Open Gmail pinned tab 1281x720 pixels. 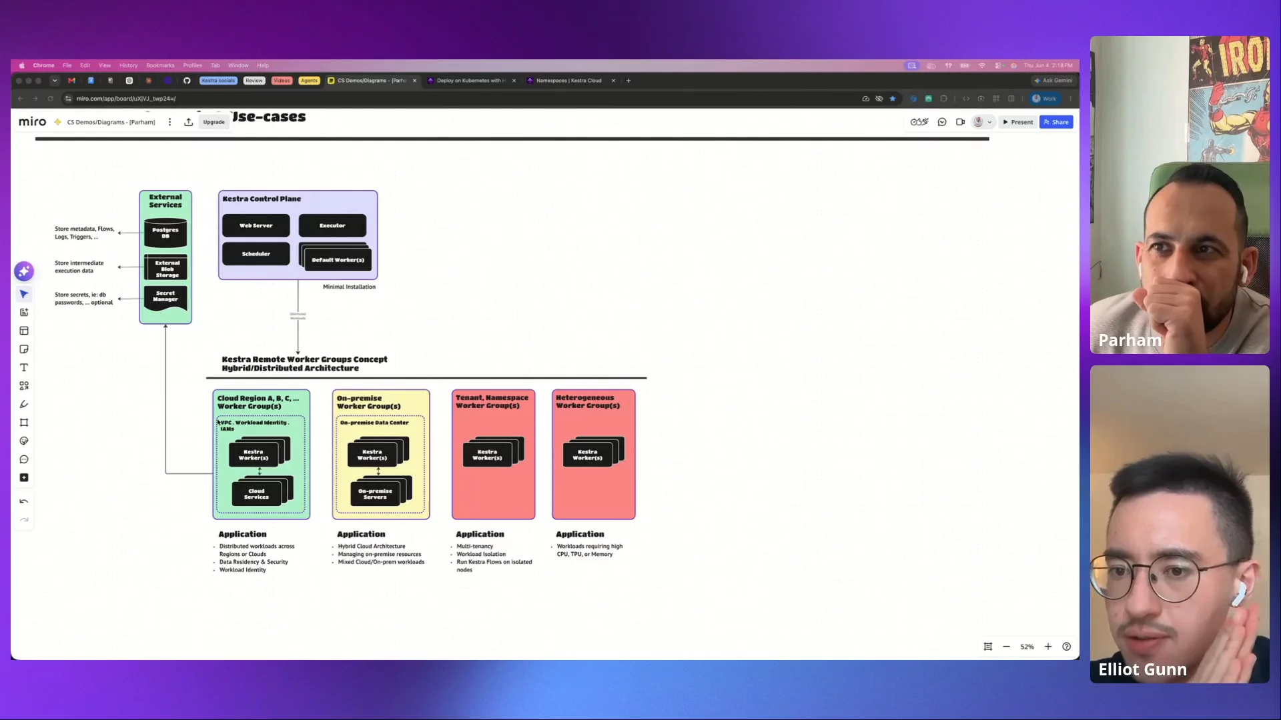coord(71,81)
